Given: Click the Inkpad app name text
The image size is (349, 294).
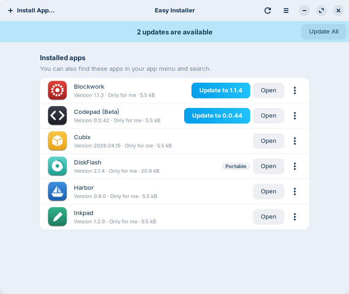Looking at the screenshot, I should pyautogui.click(x=84, y=213).
